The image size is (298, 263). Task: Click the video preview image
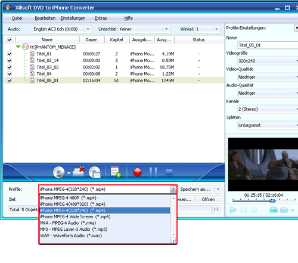(x=263, y=165)
